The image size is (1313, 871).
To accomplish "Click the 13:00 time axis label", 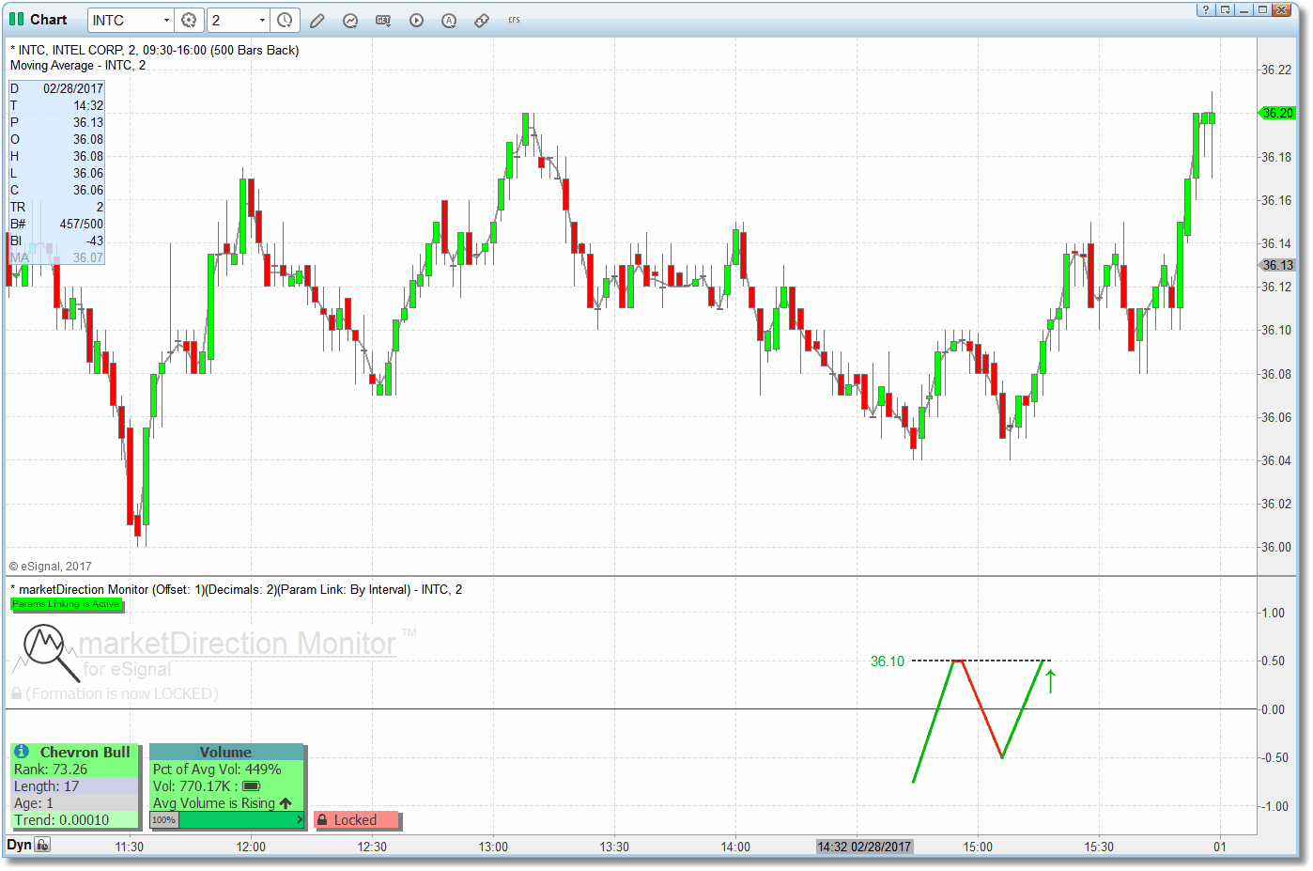I will [x=493, y=847].
